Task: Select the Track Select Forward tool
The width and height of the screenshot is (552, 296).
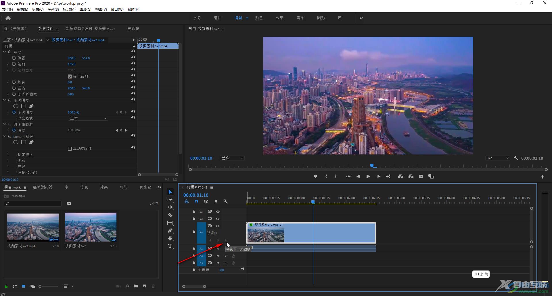Action: click(170, 199)
